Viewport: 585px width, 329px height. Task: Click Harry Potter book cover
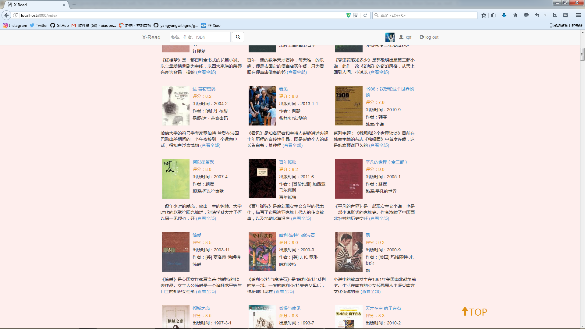point(262,252)
